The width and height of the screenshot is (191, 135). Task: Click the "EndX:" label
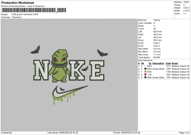tap(141, 43)
